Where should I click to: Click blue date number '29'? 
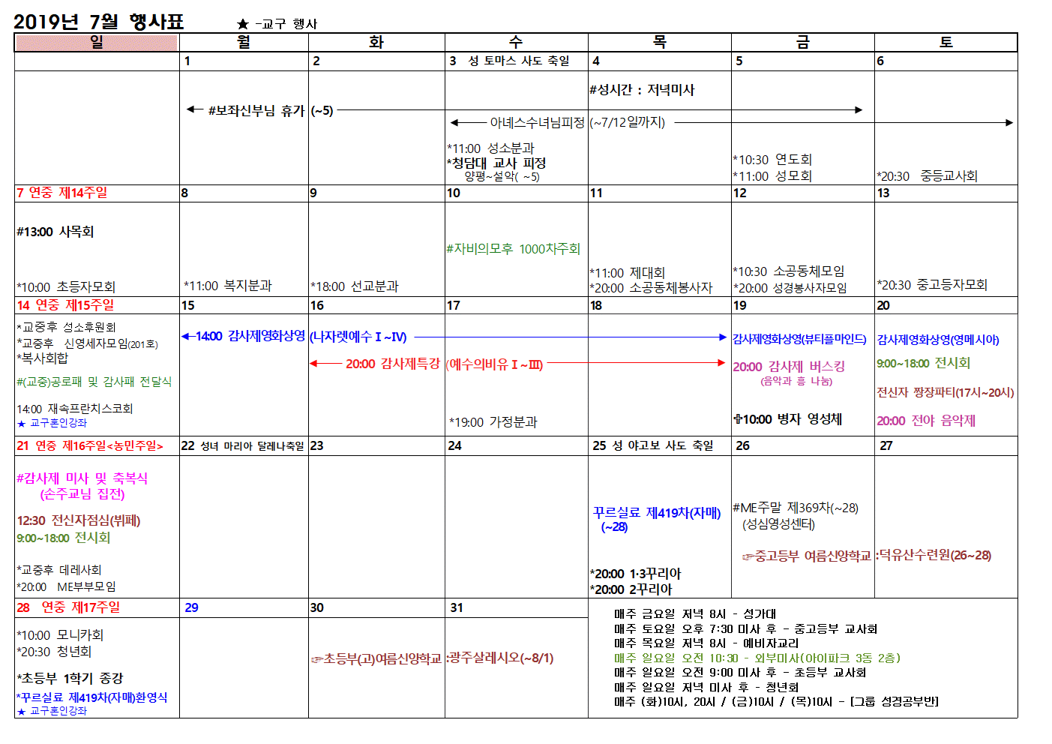[192, 607]
